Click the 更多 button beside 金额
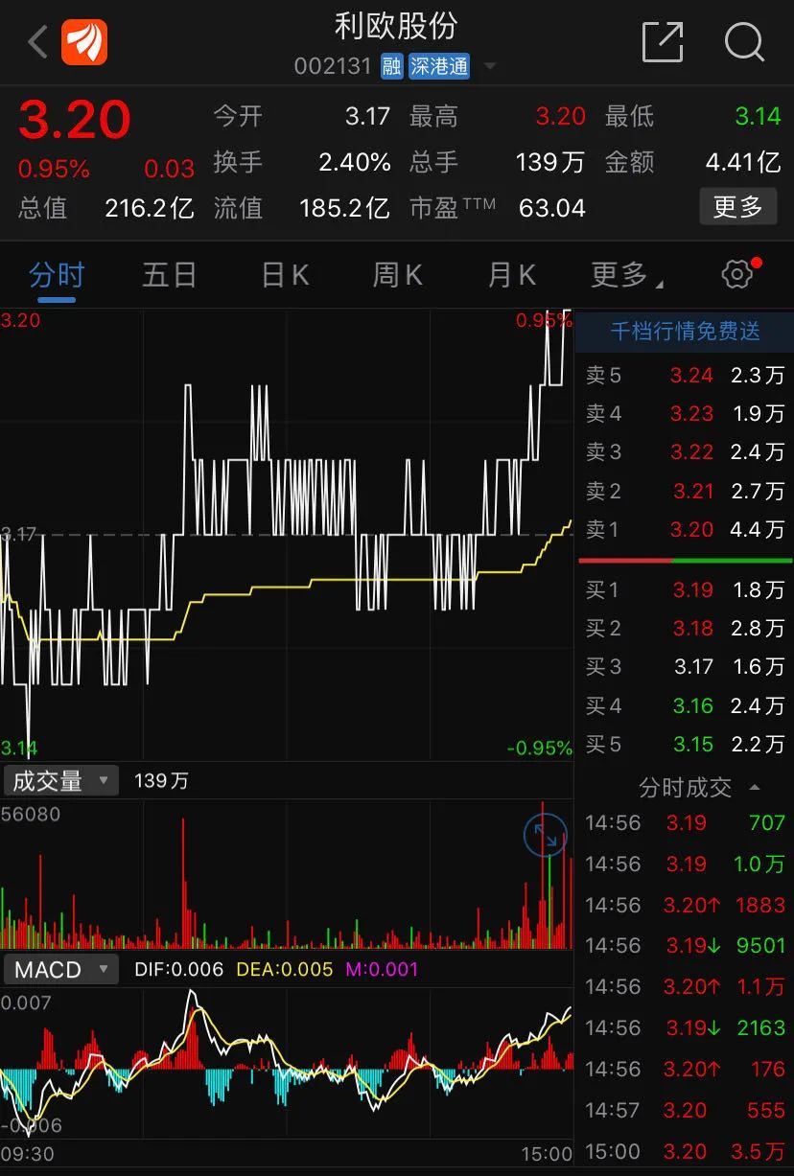 (737, 206)
